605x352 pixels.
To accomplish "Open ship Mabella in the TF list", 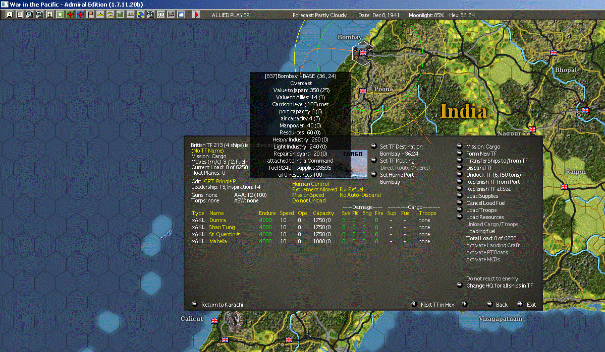I will (x=218, y=242).
